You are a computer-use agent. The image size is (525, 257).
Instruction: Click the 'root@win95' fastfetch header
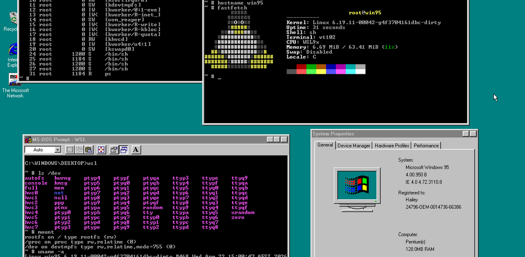[365, 13]
